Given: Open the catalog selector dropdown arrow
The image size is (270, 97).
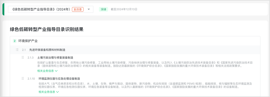Looking at the screenshot, I should click(89, 9).
